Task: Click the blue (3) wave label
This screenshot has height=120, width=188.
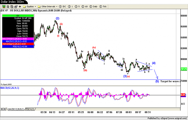Action: [x=125, y=76]
